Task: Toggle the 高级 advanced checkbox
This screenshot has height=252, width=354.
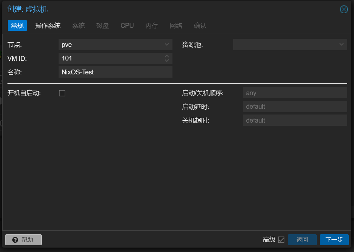Action: point(281,240)
